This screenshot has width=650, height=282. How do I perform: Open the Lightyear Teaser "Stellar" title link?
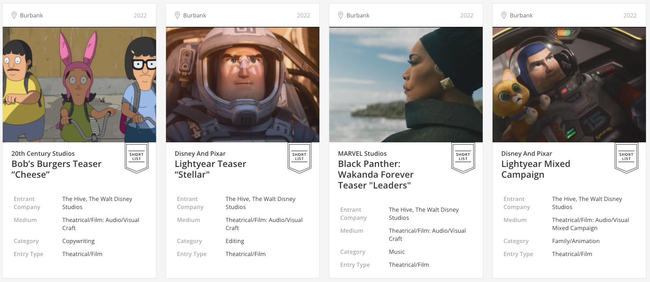210,169
